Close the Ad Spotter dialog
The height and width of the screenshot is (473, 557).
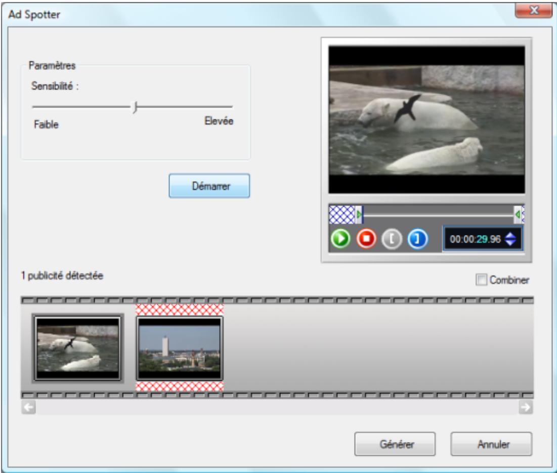click(x=533, y=10)
